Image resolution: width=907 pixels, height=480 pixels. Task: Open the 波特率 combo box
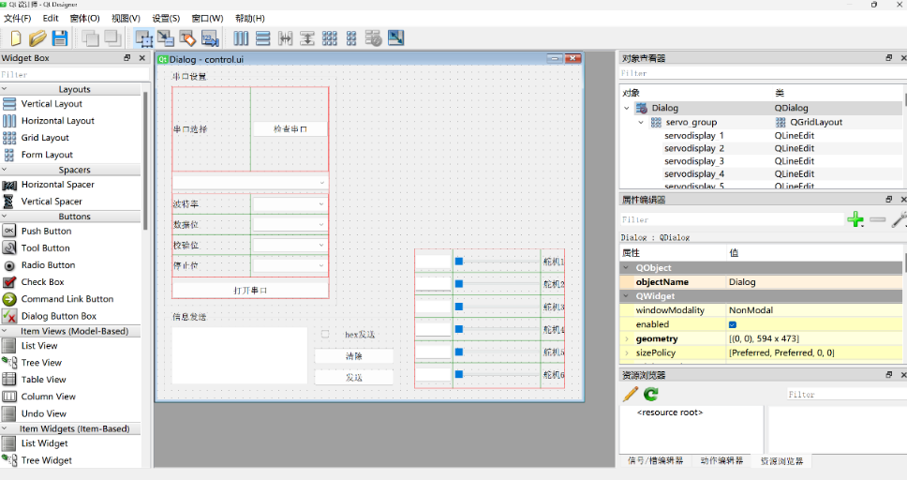290,203
